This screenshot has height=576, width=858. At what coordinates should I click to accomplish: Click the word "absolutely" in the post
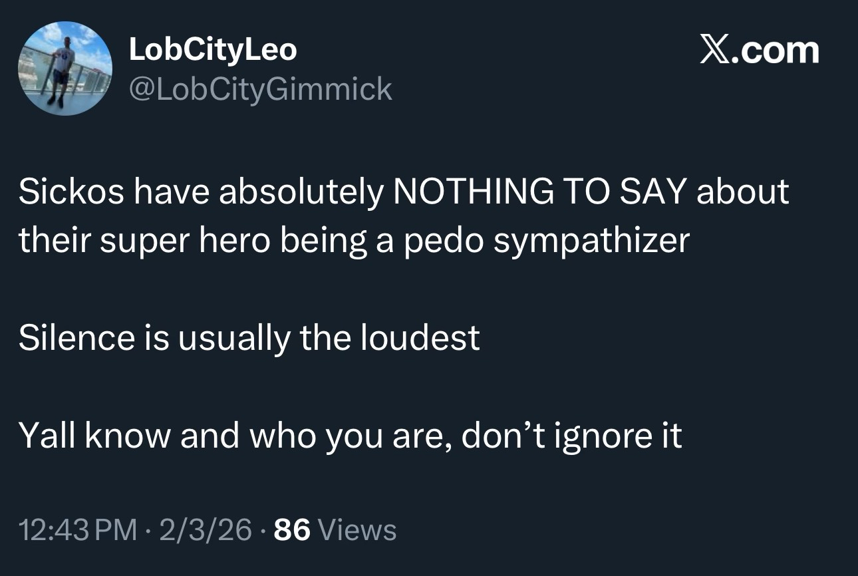click(x=302, y=192)
